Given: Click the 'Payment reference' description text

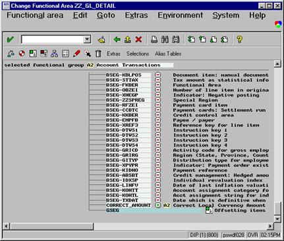Looking at the screenshot, I should tap(200, 170).
